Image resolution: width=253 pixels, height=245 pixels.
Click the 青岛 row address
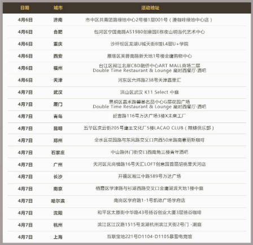[150, 116]
